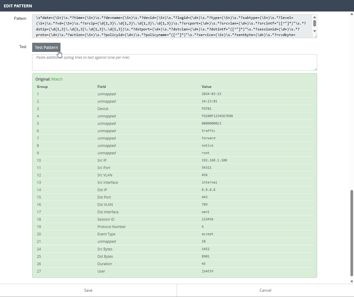Click the Protocol Number field label
Image resolution: width=354 pixels, height=297 pixels.
click(x=112, y=227)
